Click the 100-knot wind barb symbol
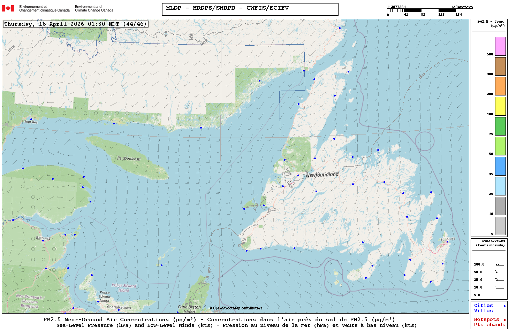This screenshot has width=509, height=331. [x=500, y=264]
